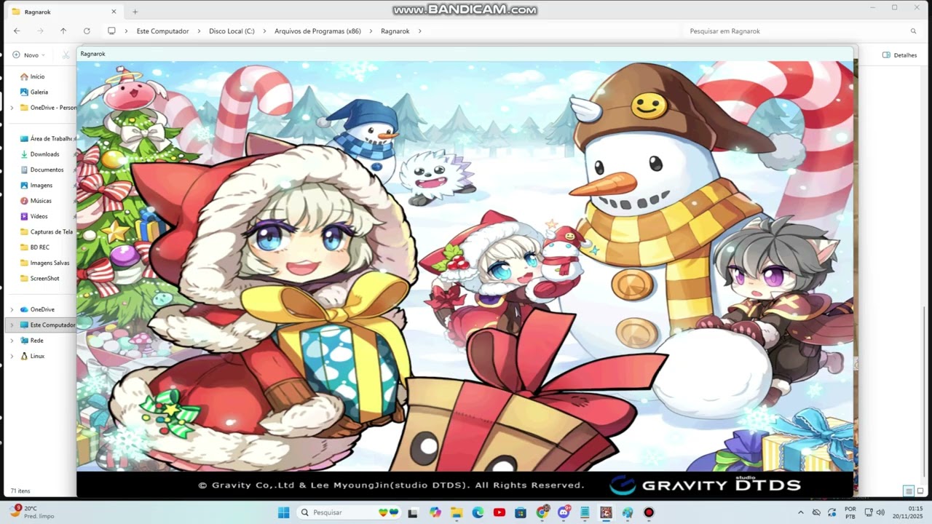The width and height of the screenshot is (932, 524).
Task: Open the volume control in system tray
Action: (880, 512)
